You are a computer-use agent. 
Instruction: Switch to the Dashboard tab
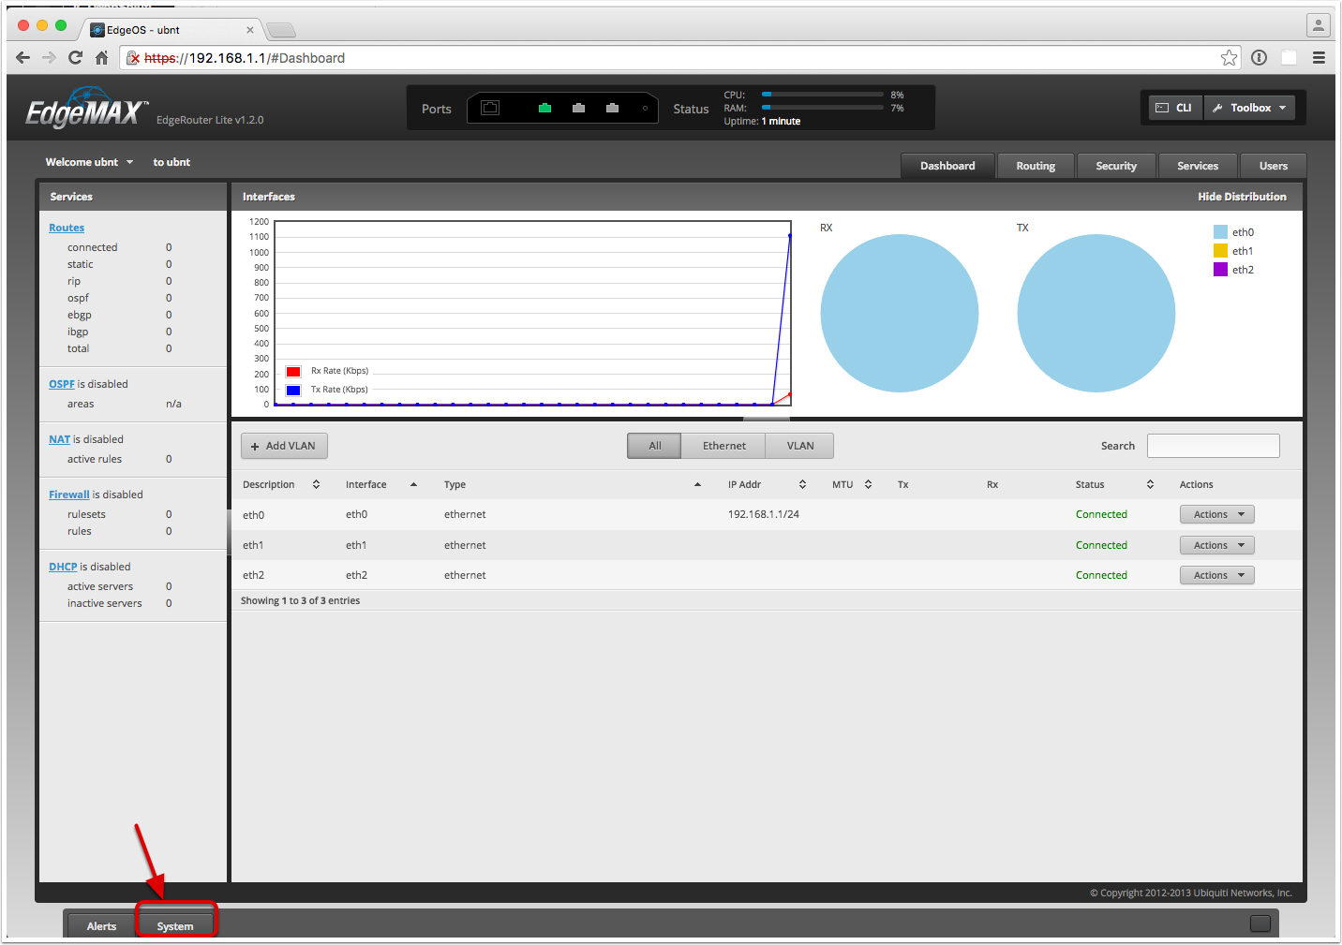click(947, 166)
